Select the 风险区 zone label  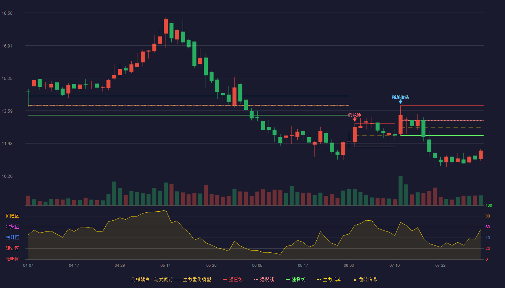pos(12,216)
